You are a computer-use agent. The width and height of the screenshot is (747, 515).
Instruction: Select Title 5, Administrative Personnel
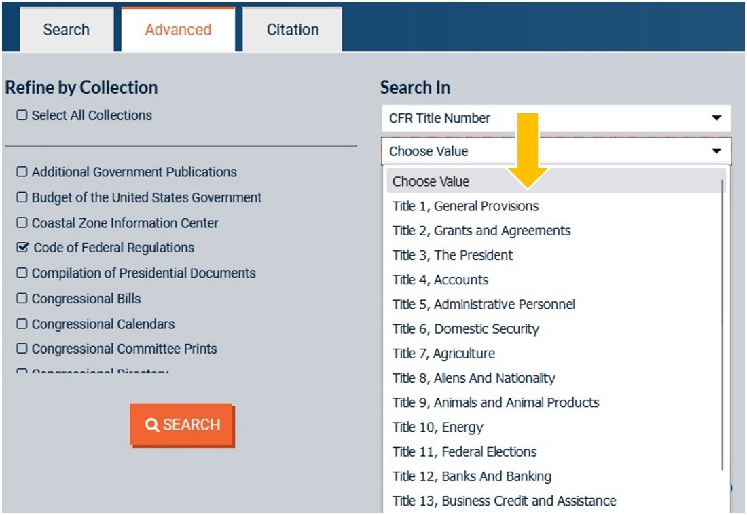(x=484, y=305)
